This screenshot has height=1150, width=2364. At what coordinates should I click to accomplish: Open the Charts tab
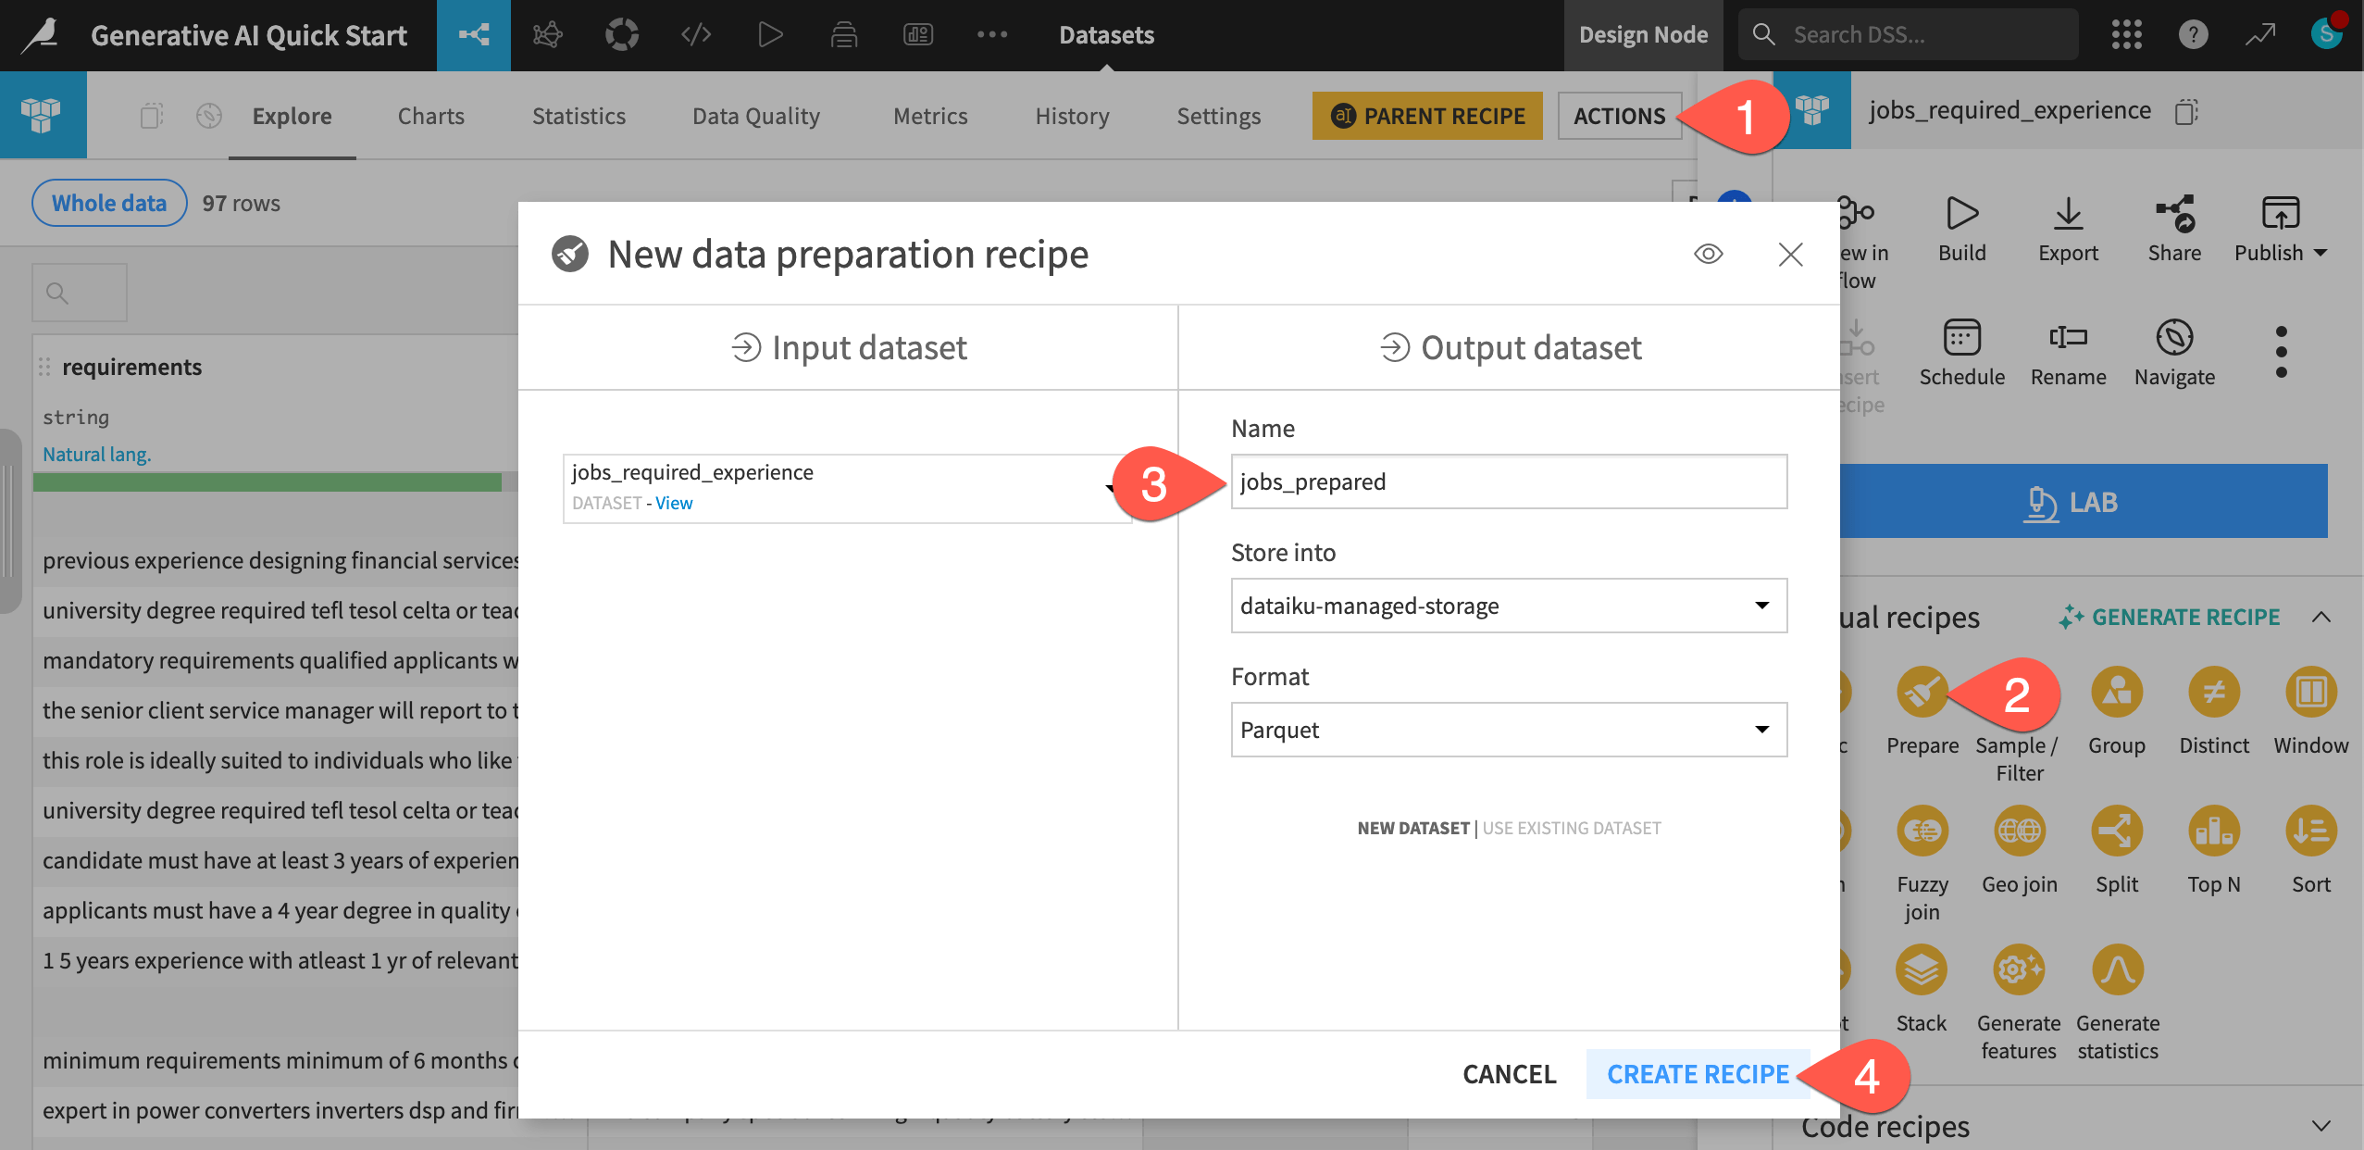(430, 115)
